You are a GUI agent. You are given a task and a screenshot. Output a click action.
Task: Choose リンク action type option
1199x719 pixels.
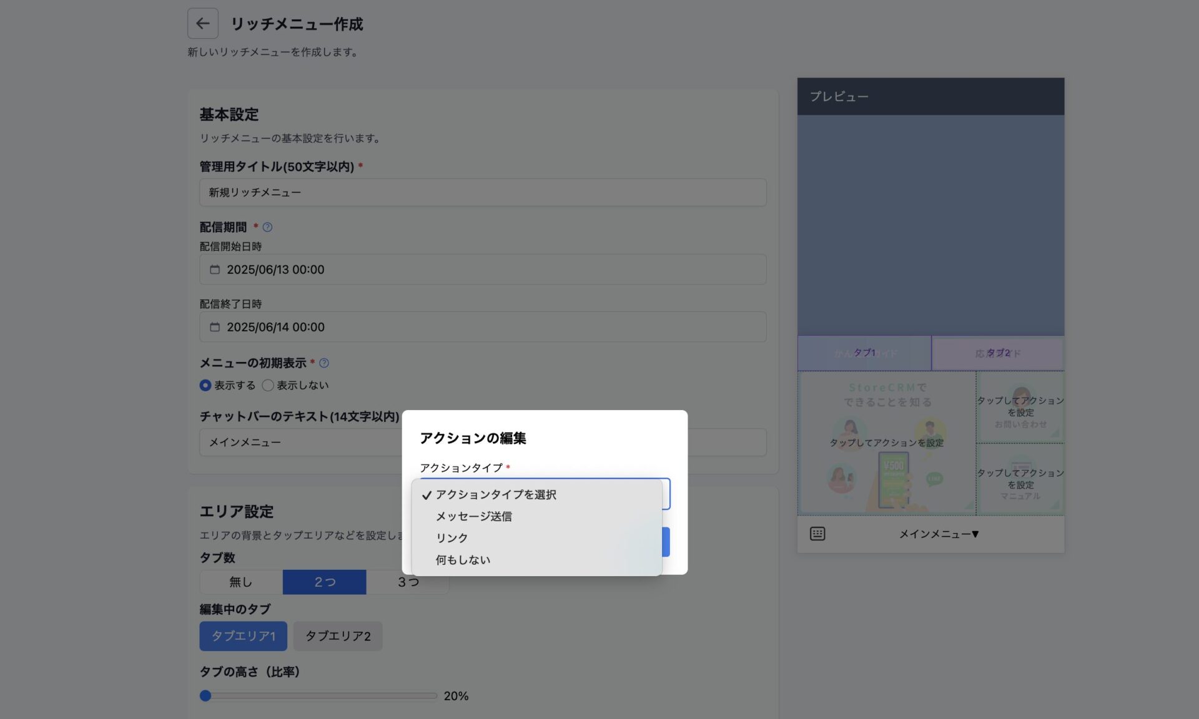[537, 538]
